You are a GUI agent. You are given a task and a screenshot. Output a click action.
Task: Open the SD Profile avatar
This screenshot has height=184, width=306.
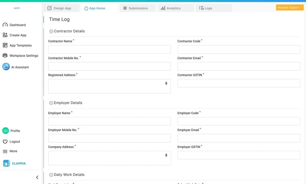click(x=6, y=130)
